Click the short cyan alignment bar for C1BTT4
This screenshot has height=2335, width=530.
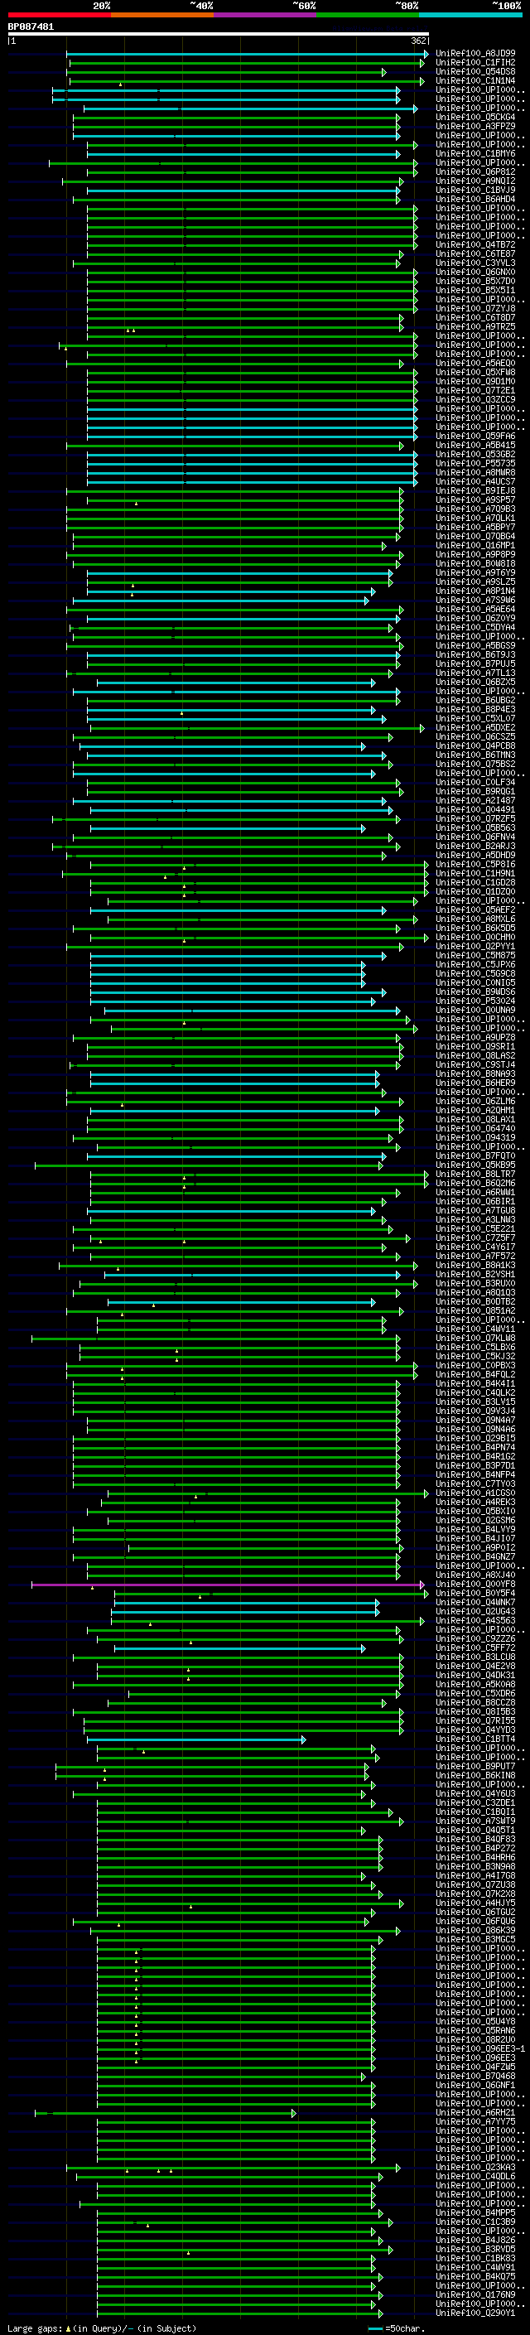coord(195,1740)
